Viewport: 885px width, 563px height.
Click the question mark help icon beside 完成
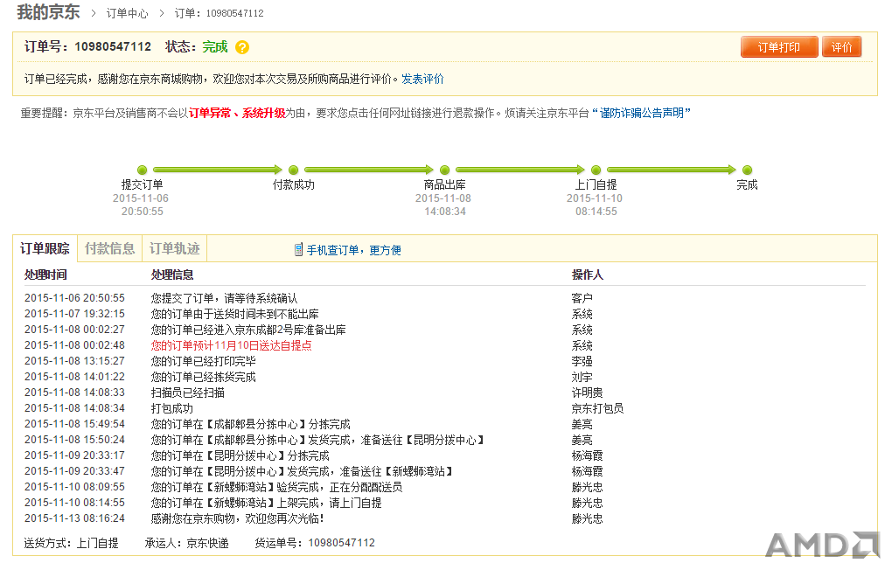point(242,47)
